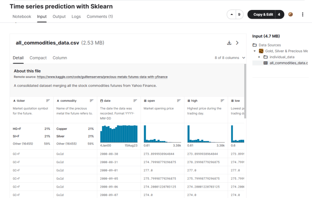Click the sort icon in ticker column
The height and width of the screenshot is (198, 312).
click(x=48, y=101)
